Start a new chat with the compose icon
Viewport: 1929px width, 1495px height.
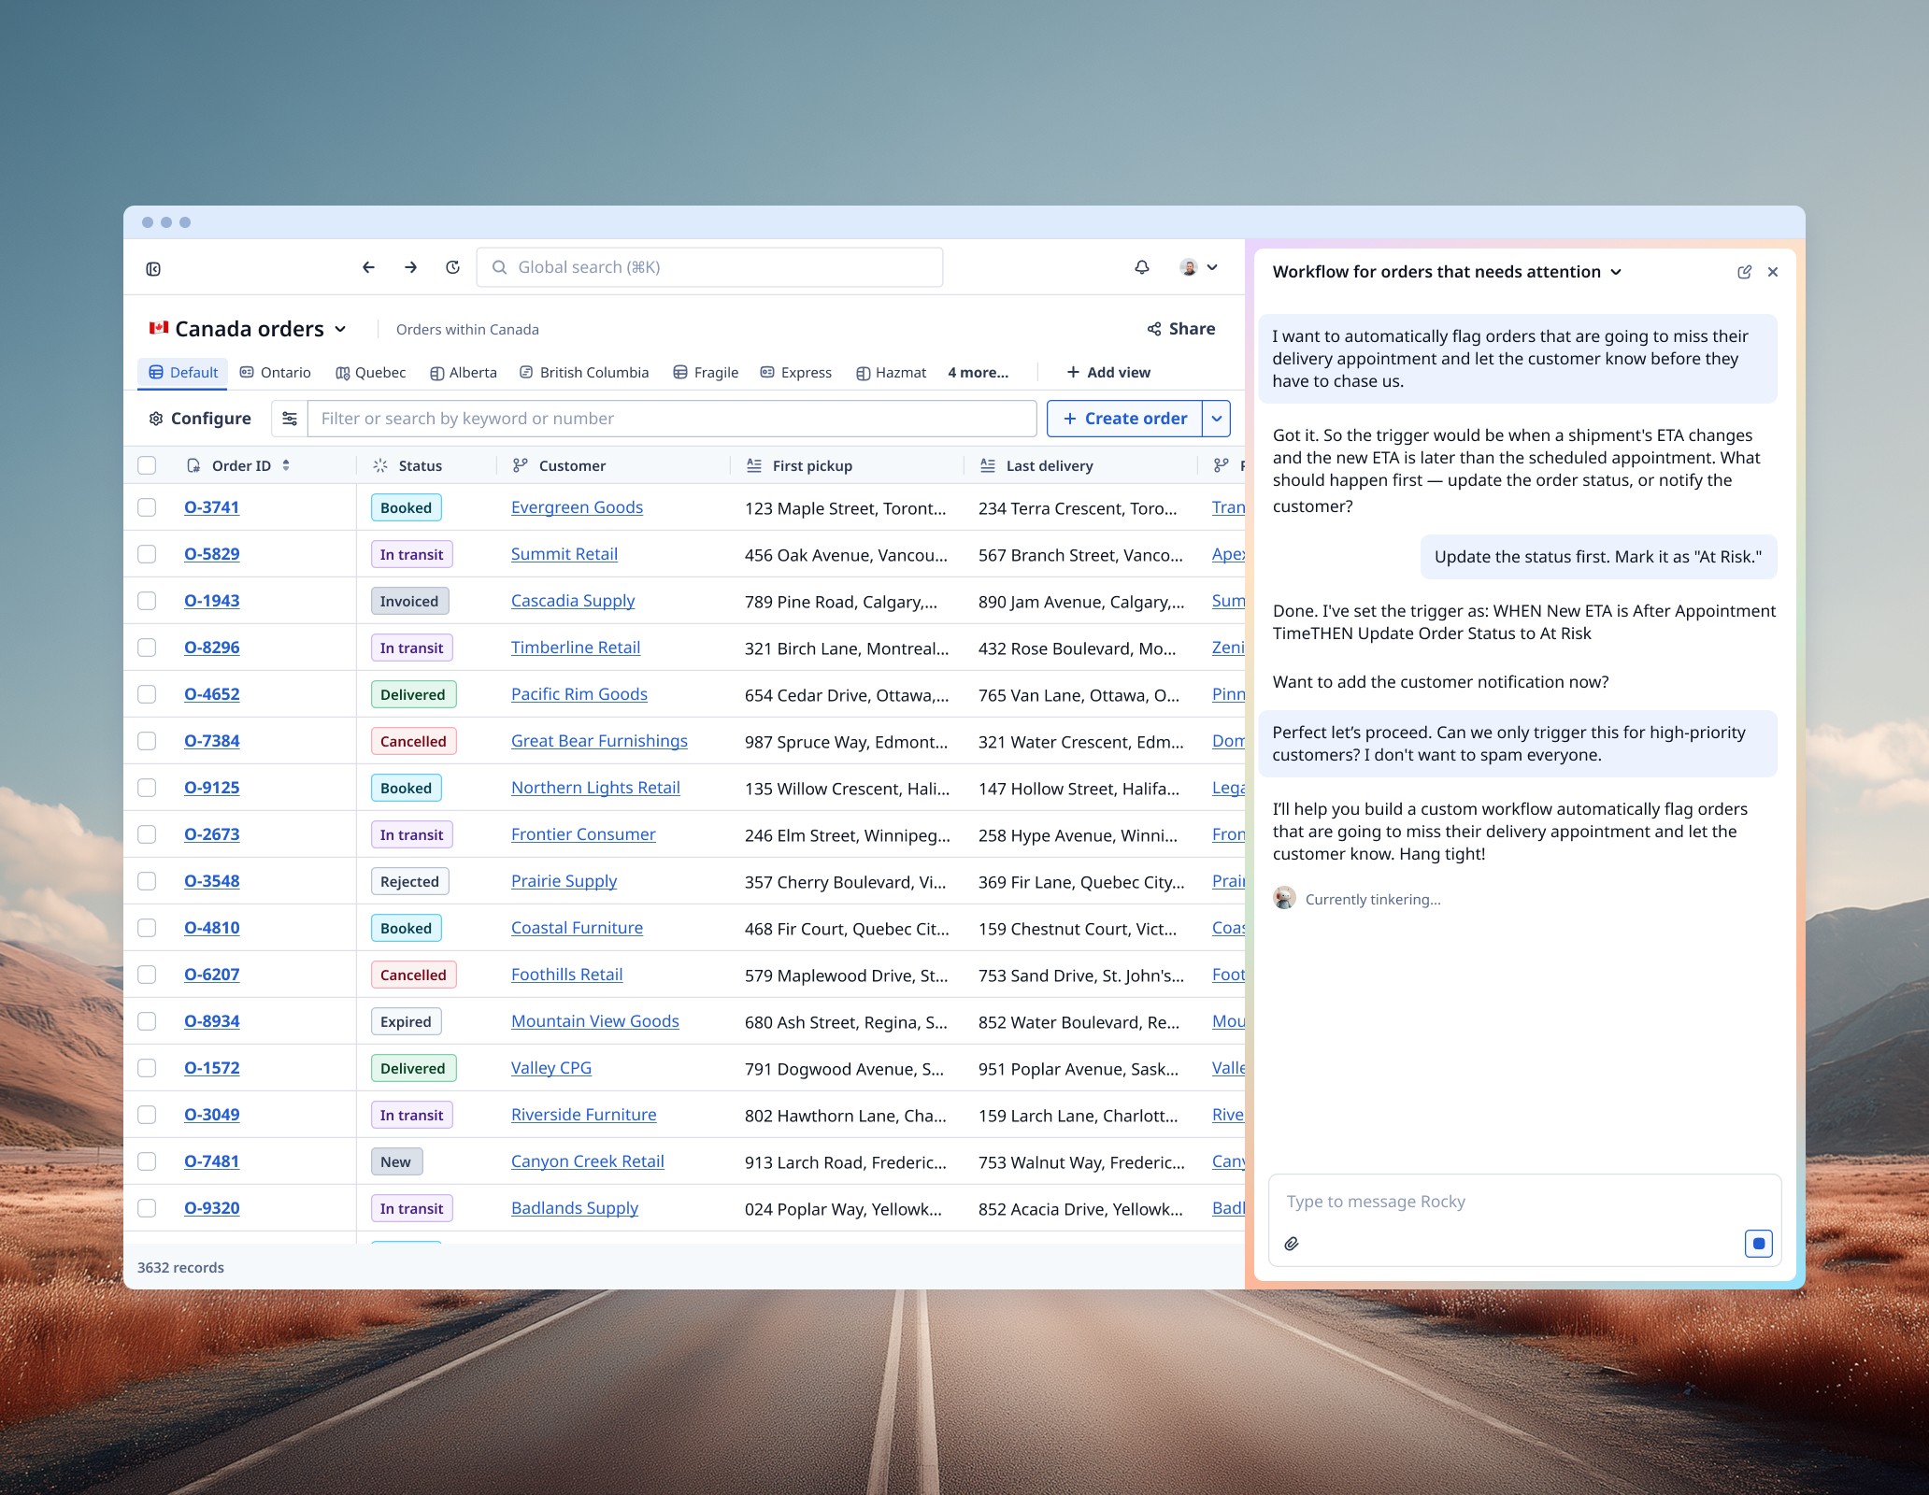(x=1744, y=271)
